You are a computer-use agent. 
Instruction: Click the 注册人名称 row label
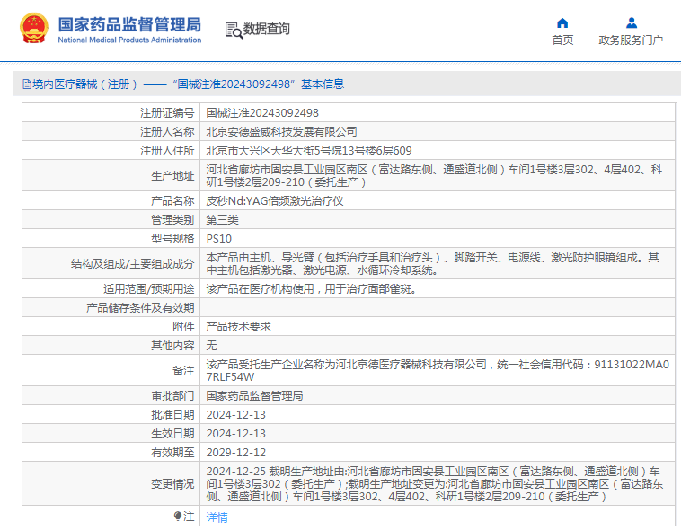pyautogui.click(x=167, y=132)
